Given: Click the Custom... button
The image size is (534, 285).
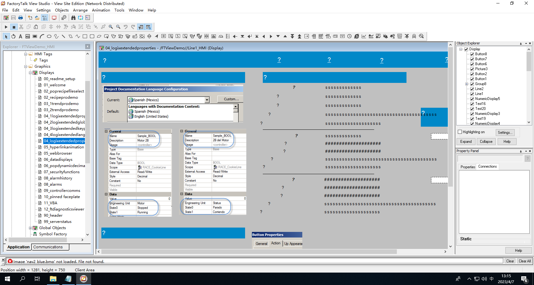Looking at the screenshot, I should click(x=231, y=99).
